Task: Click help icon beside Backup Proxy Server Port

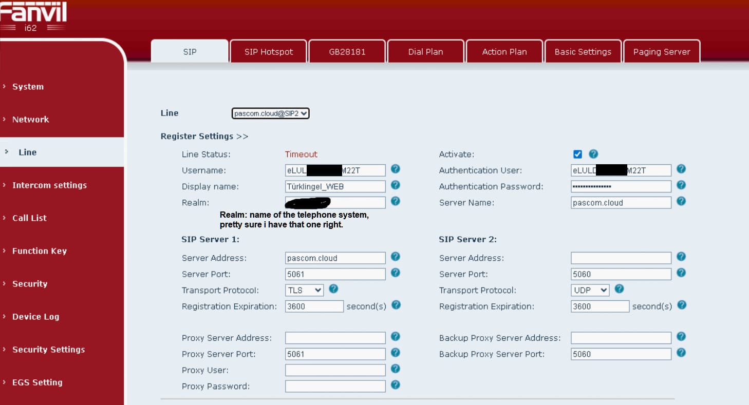Action: pyautogui.click(x=681, y=353)
